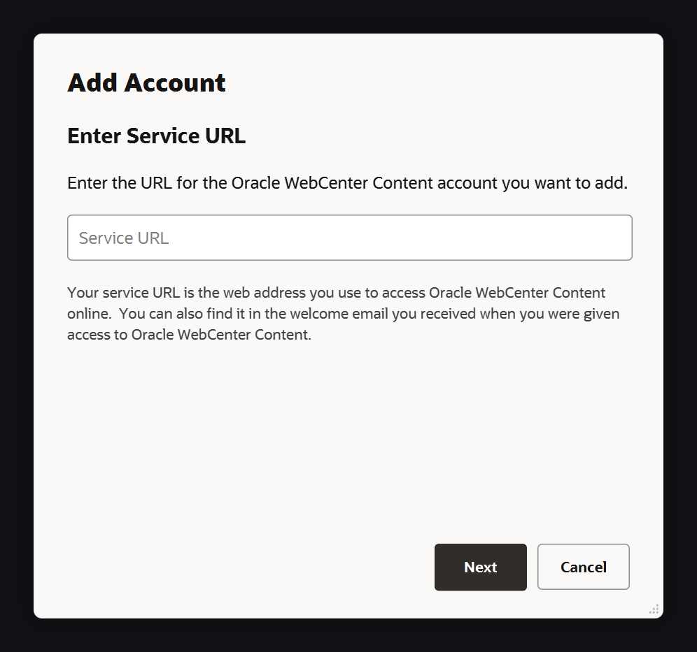Continue to the next step with Next
This screenshot has width=697, height=652.
pos(481,567)
